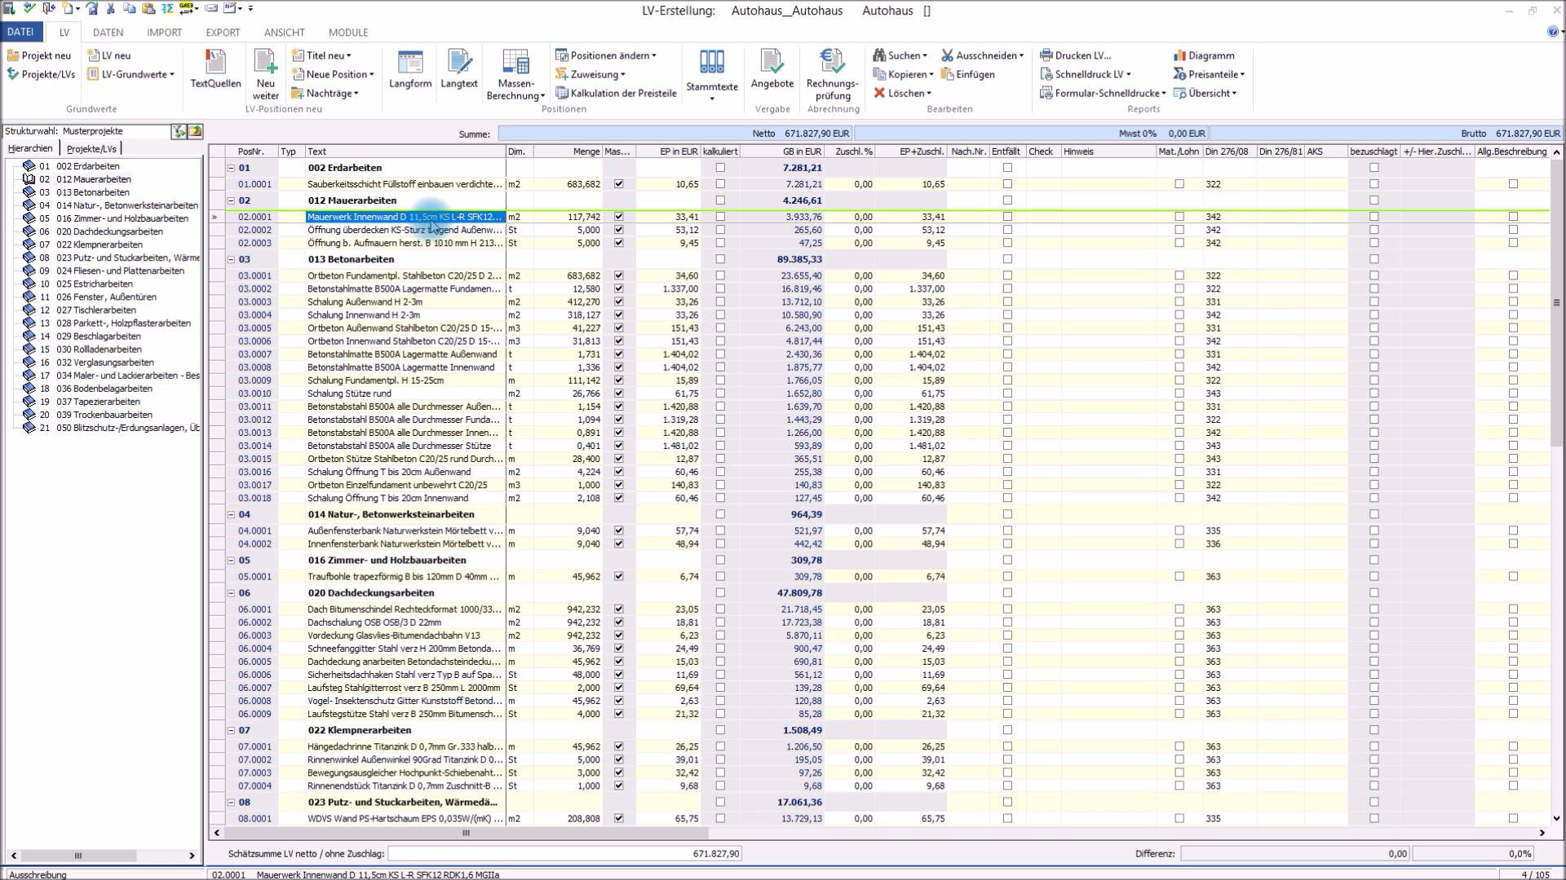The image size is (1566, 880).
Task: Open the Stammtexte tool
Action: [712, 74]
